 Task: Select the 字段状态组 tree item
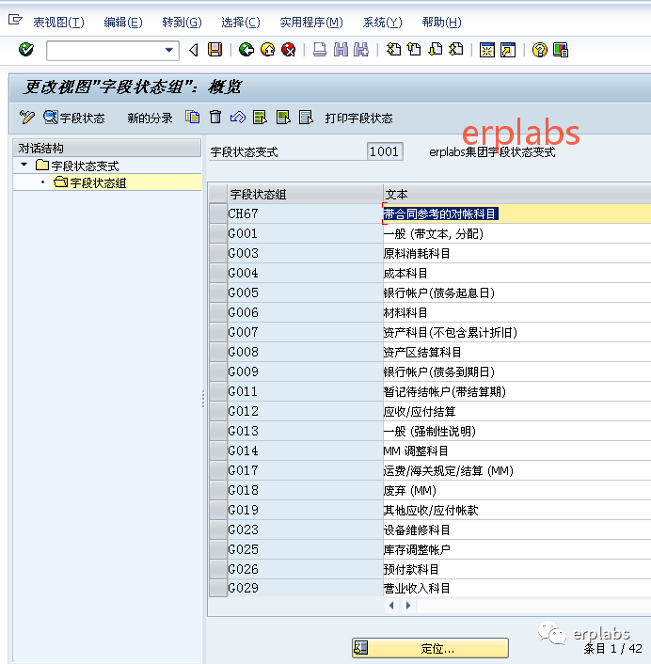coord(98,183)
